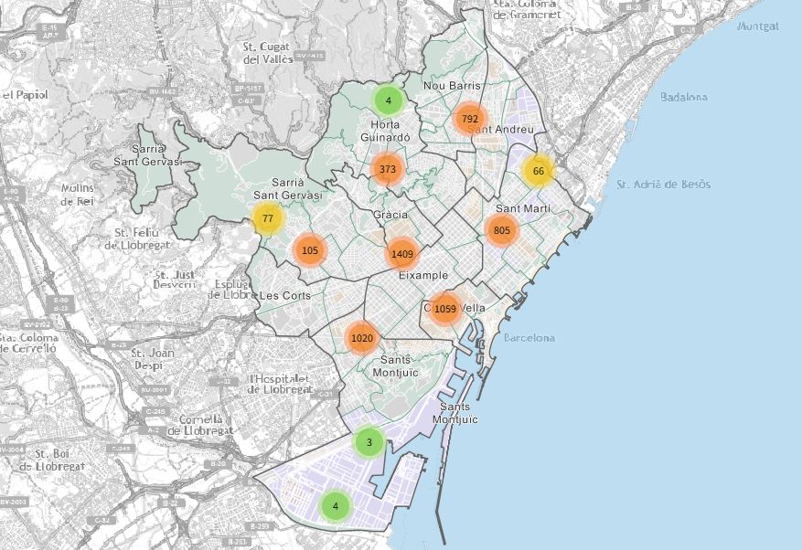Select the 105 orange cluster marker
Image resolution: width=802 pixels, height=550 pixels.
309,250
